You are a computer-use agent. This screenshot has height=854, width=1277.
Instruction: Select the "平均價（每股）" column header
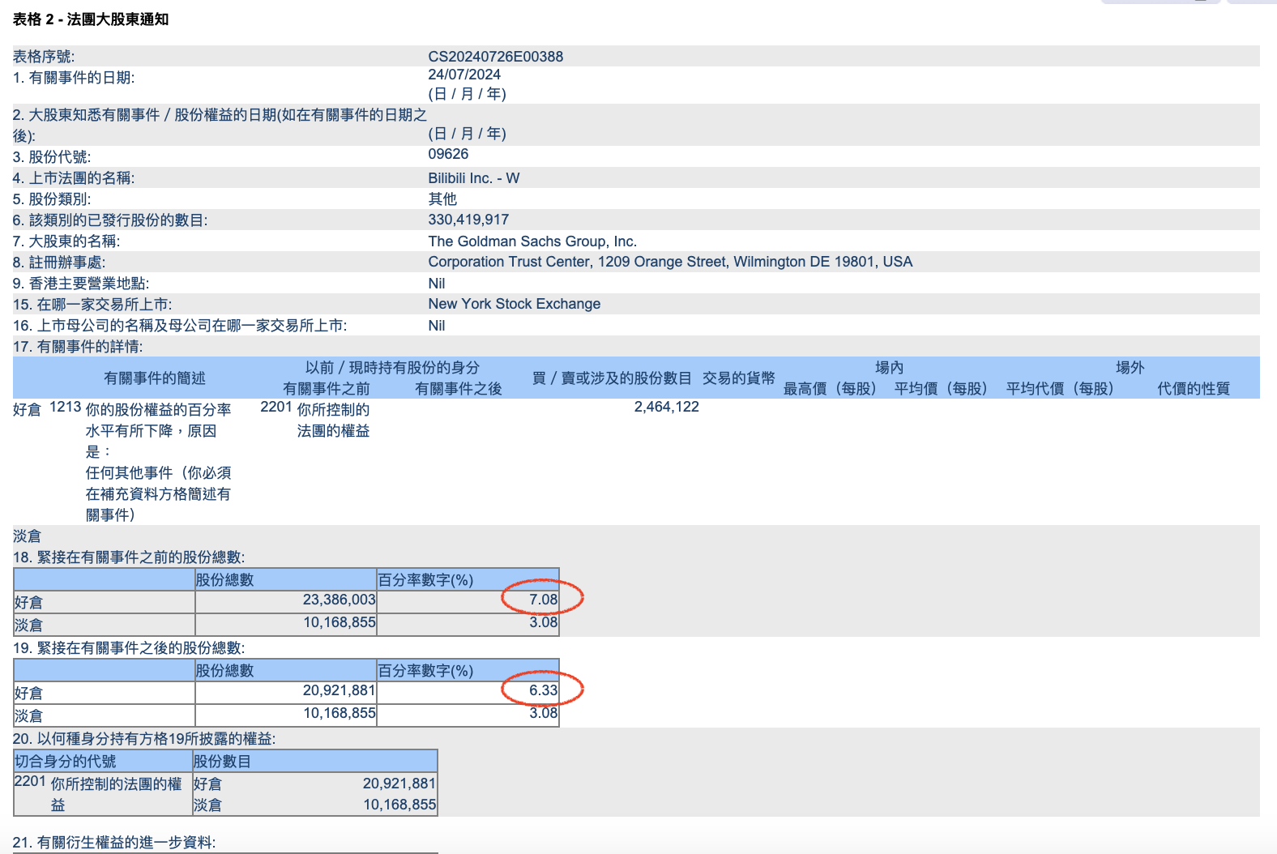(941, 389)
